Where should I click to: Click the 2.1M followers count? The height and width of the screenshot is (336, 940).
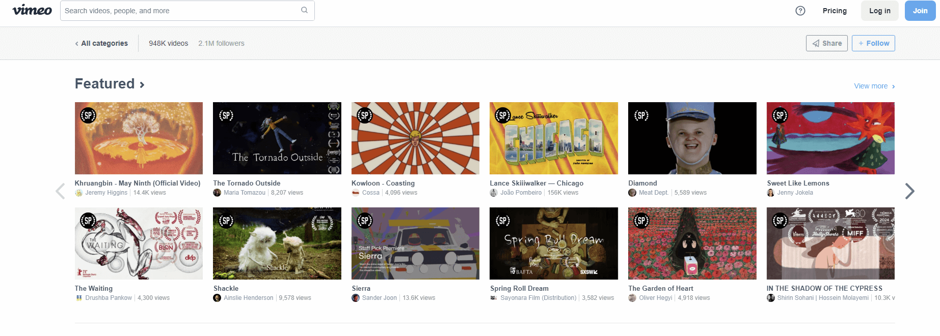221,43
